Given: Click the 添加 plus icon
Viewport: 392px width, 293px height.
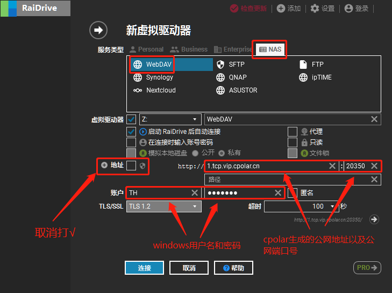Looking at the screenshot, I should (x=281, y=8).
